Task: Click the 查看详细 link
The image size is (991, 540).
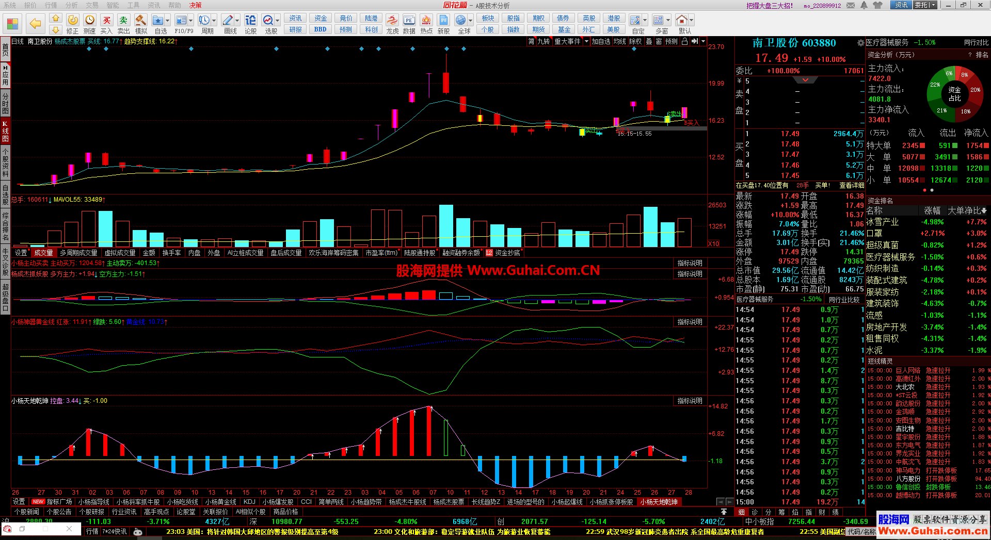Action: pos(852,185)
